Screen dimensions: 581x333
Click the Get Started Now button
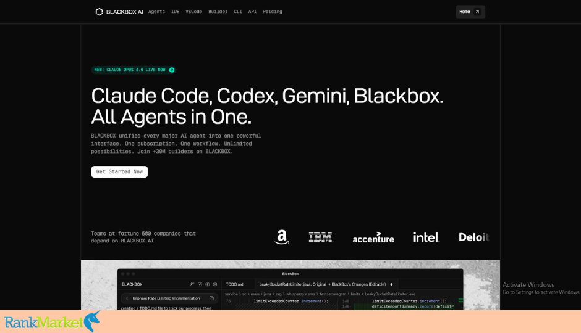coord(119,171)
